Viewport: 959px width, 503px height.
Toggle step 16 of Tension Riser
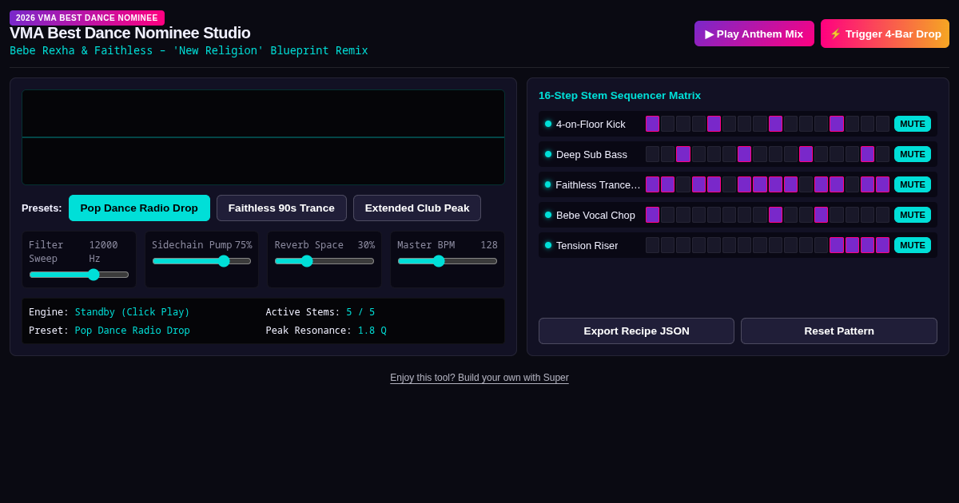(x=883, y=245)
